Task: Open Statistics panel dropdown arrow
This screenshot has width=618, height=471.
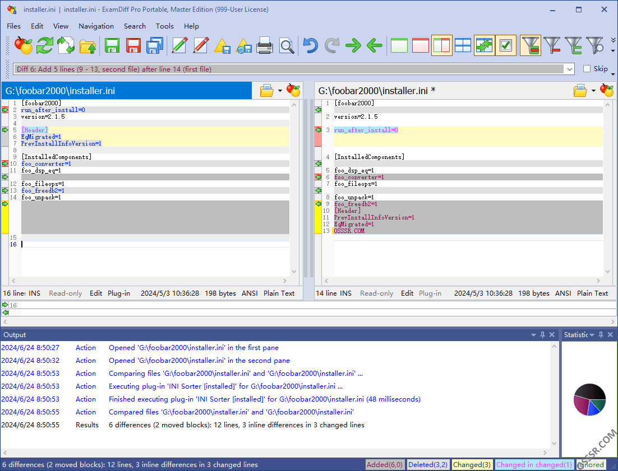Action: (592, 335)
